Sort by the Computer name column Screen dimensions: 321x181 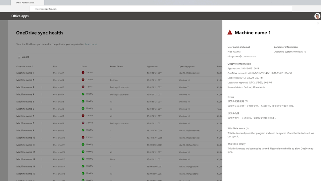(x=25, y=66)
